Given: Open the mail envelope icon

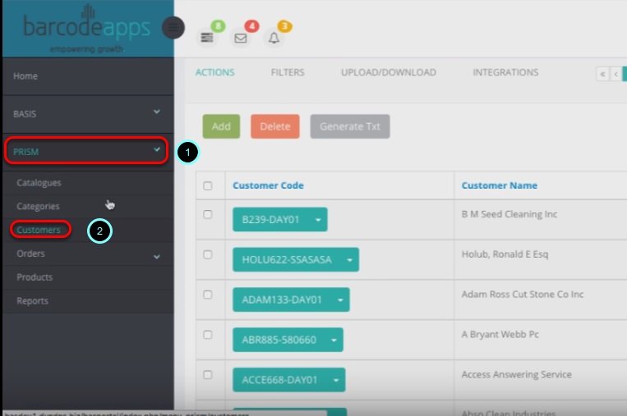Looking at the screenshot, I should tap(240, 38).
